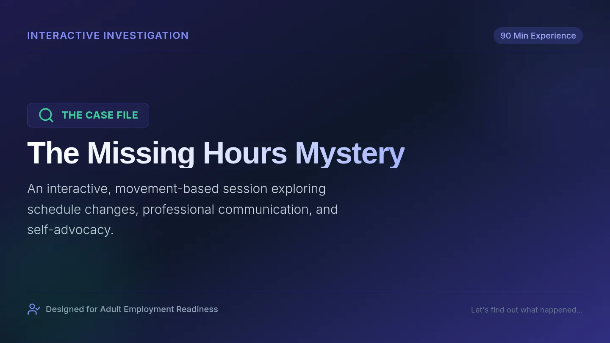The image size is (610, 343).
Task: Click the session description paragraph
Action: (x=183, y=209)
